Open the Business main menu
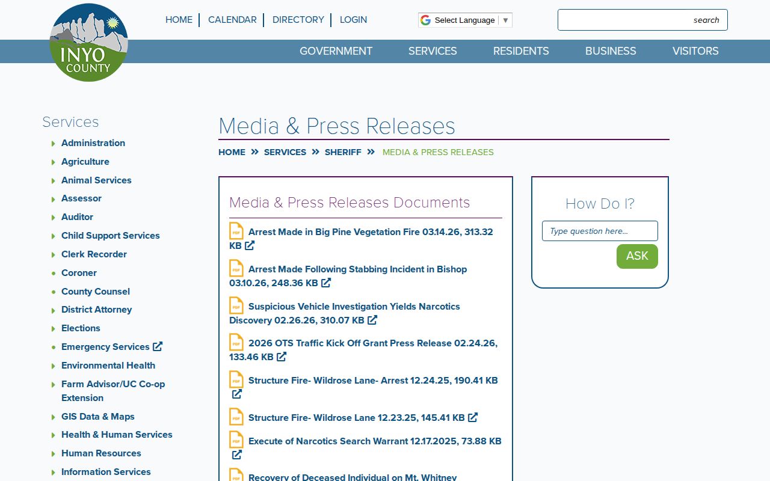770x481 pixels. pos(611,51)
